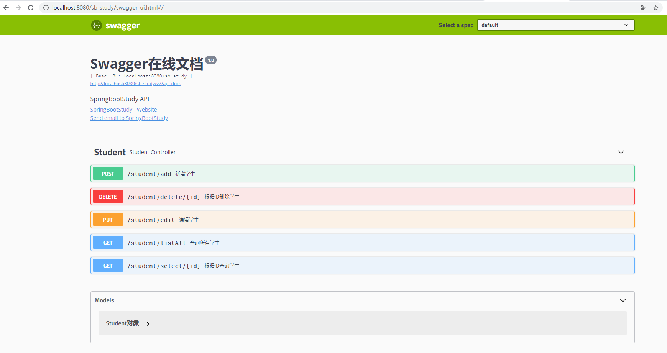Click the browser back arrow
The width and height of the screenshot is (667, 353).
click(6, 7)
